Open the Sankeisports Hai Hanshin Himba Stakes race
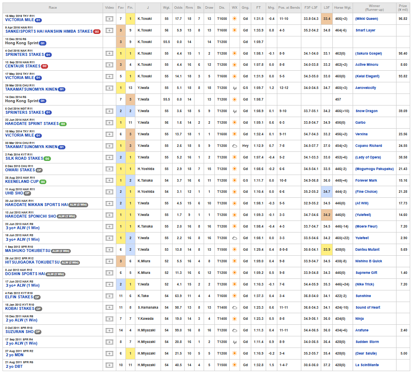 [49, 31]
